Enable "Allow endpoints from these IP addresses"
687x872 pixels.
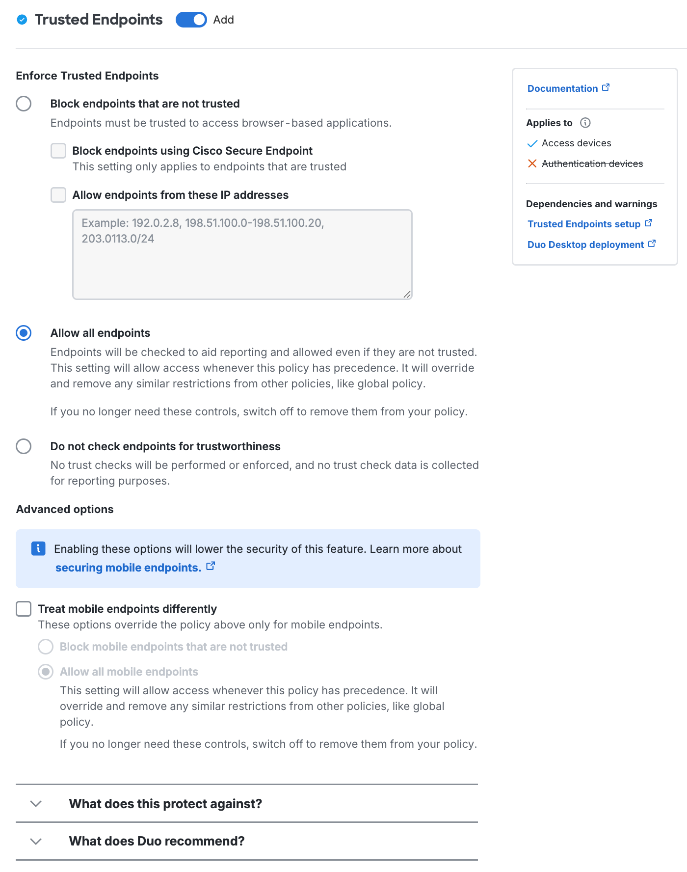coord(58,195)
